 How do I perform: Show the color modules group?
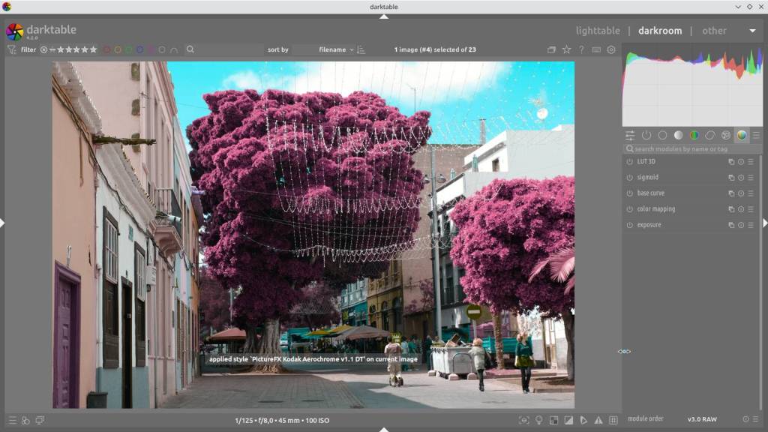tap(694, 135)
